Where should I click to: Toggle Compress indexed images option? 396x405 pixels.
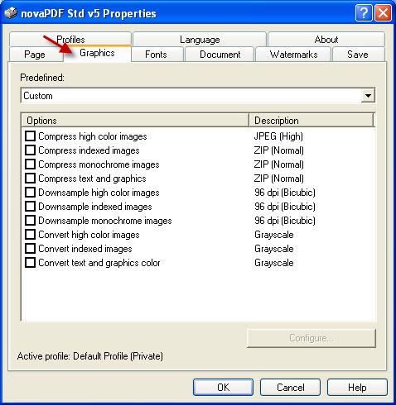[30, 150]
